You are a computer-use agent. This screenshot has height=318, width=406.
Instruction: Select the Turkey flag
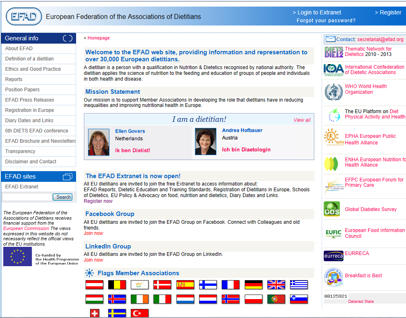tap(139, 313)
